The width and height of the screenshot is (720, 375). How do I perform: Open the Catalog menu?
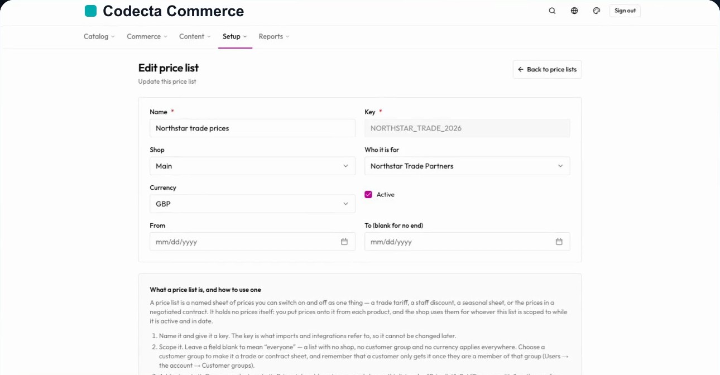pos(99,36)
